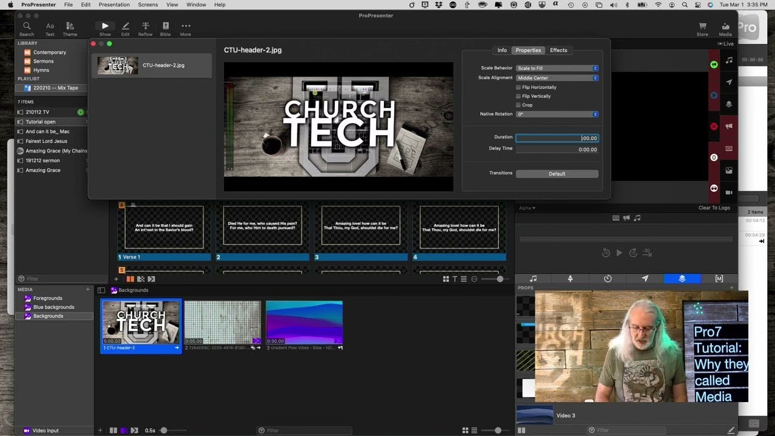Viewport: 775px width, 436px height.
Task: Open the Window menu in the menu bar
Action: (196, 4)
